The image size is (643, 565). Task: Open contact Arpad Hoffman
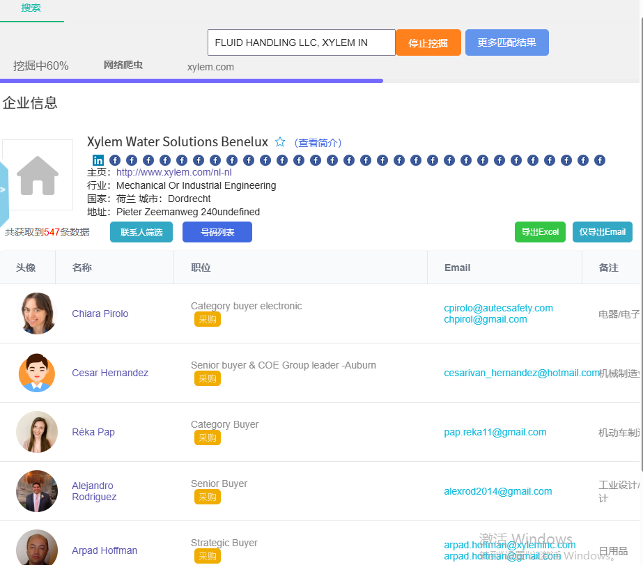104,550
